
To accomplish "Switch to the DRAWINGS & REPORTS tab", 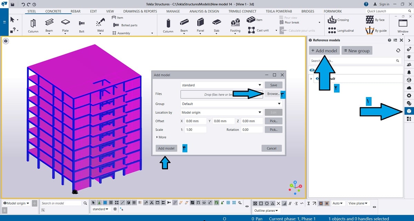I will pyautogui.click(x=140, y=11).
